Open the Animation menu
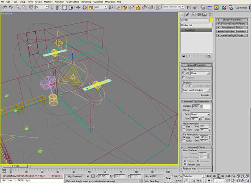 click(x=59, y=2)
